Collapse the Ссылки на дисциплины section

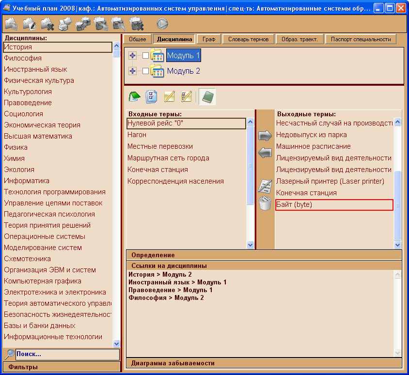tap(264, 266)
